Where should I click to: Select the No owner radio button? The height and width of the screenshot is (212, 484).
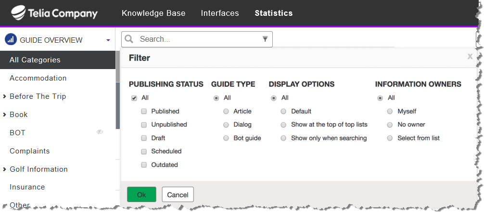click(x=390, y=125)
